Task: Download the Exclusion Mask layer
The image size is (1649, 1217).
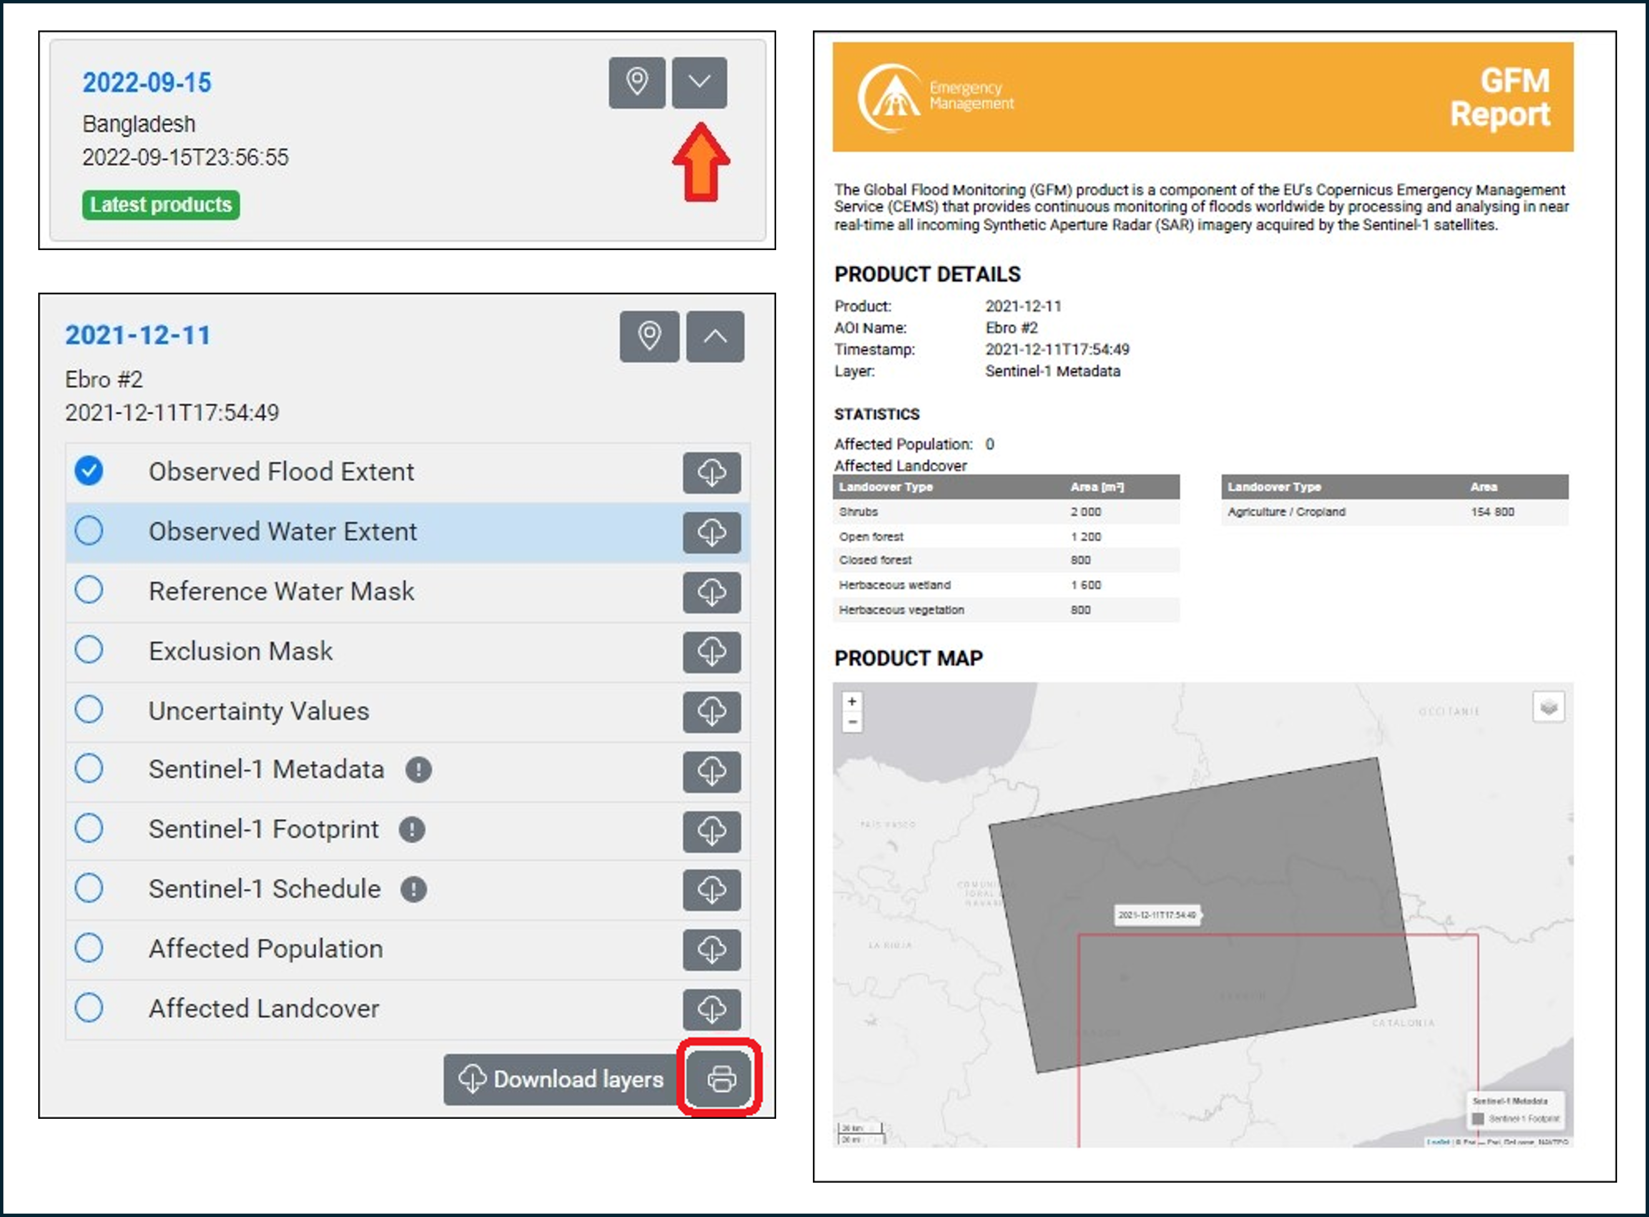Action: [711, 651]
